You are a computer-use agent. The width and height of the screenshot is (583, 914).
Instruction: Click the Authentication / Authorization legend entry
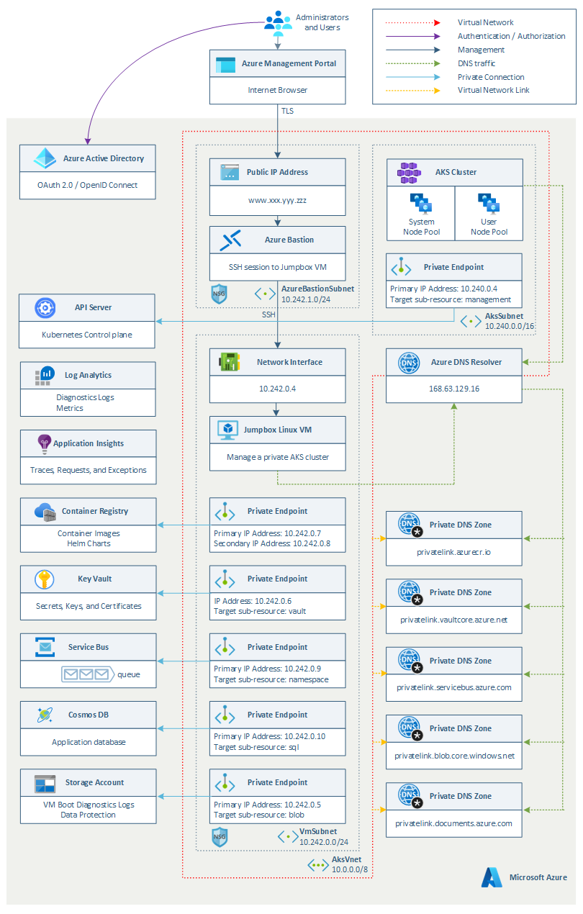(x=476, y=37)
